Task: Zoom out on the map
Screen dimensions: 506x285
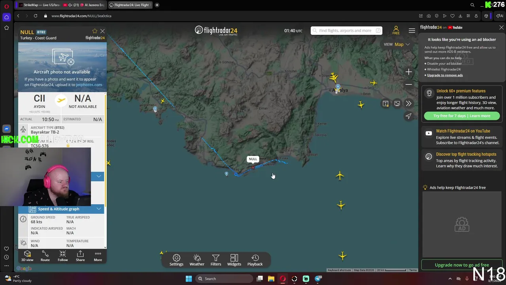Action: pos(409,84)
